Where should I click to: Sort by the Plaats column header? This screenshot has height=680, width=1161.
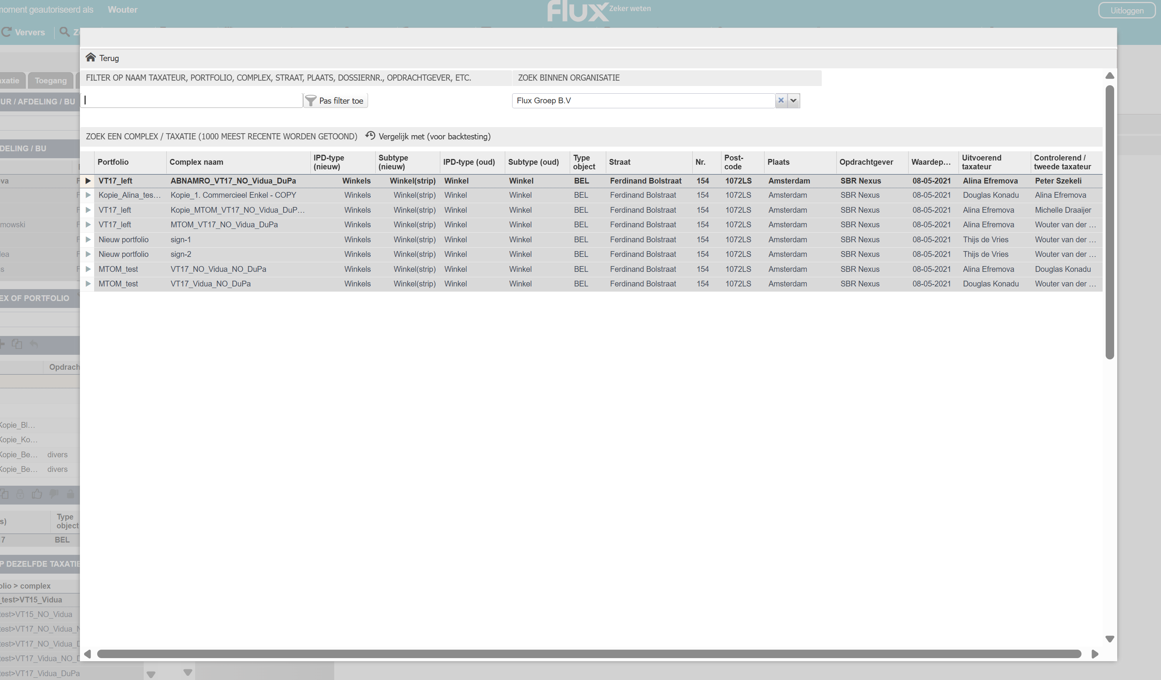(x=800, y=162)
